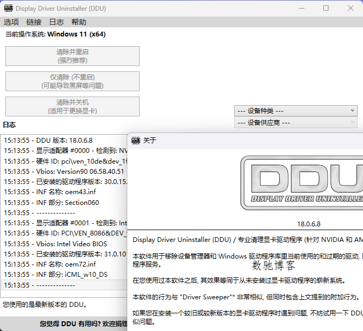The height and width of the screenshot is (331, 363).
Task: Select log line INF 名称: oem72.inf
Action: pos(64,264)
